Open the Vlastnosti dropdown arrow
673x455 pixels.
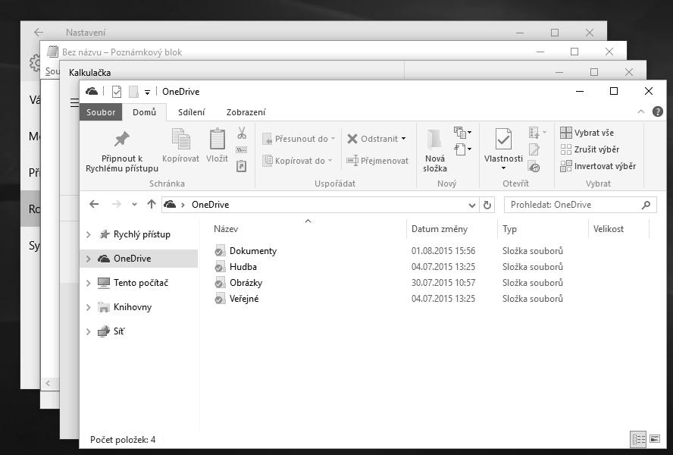503,168
